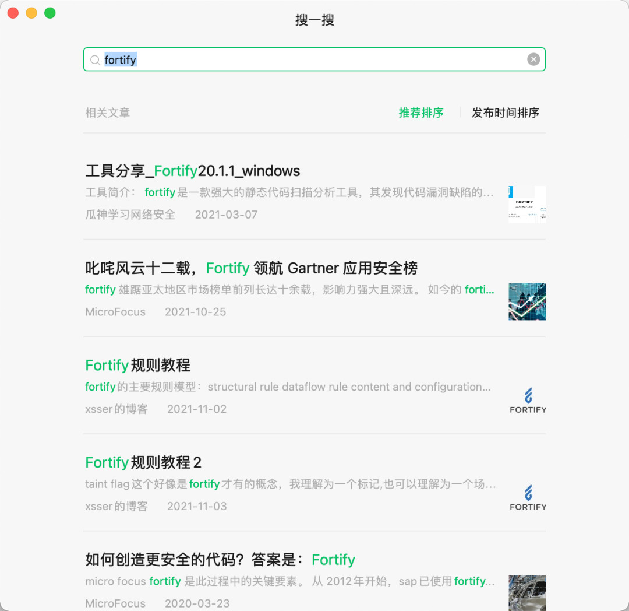Keep sorting on 推荐排序
This screenshot has width=629, height=611.
(x=420, y=113)
